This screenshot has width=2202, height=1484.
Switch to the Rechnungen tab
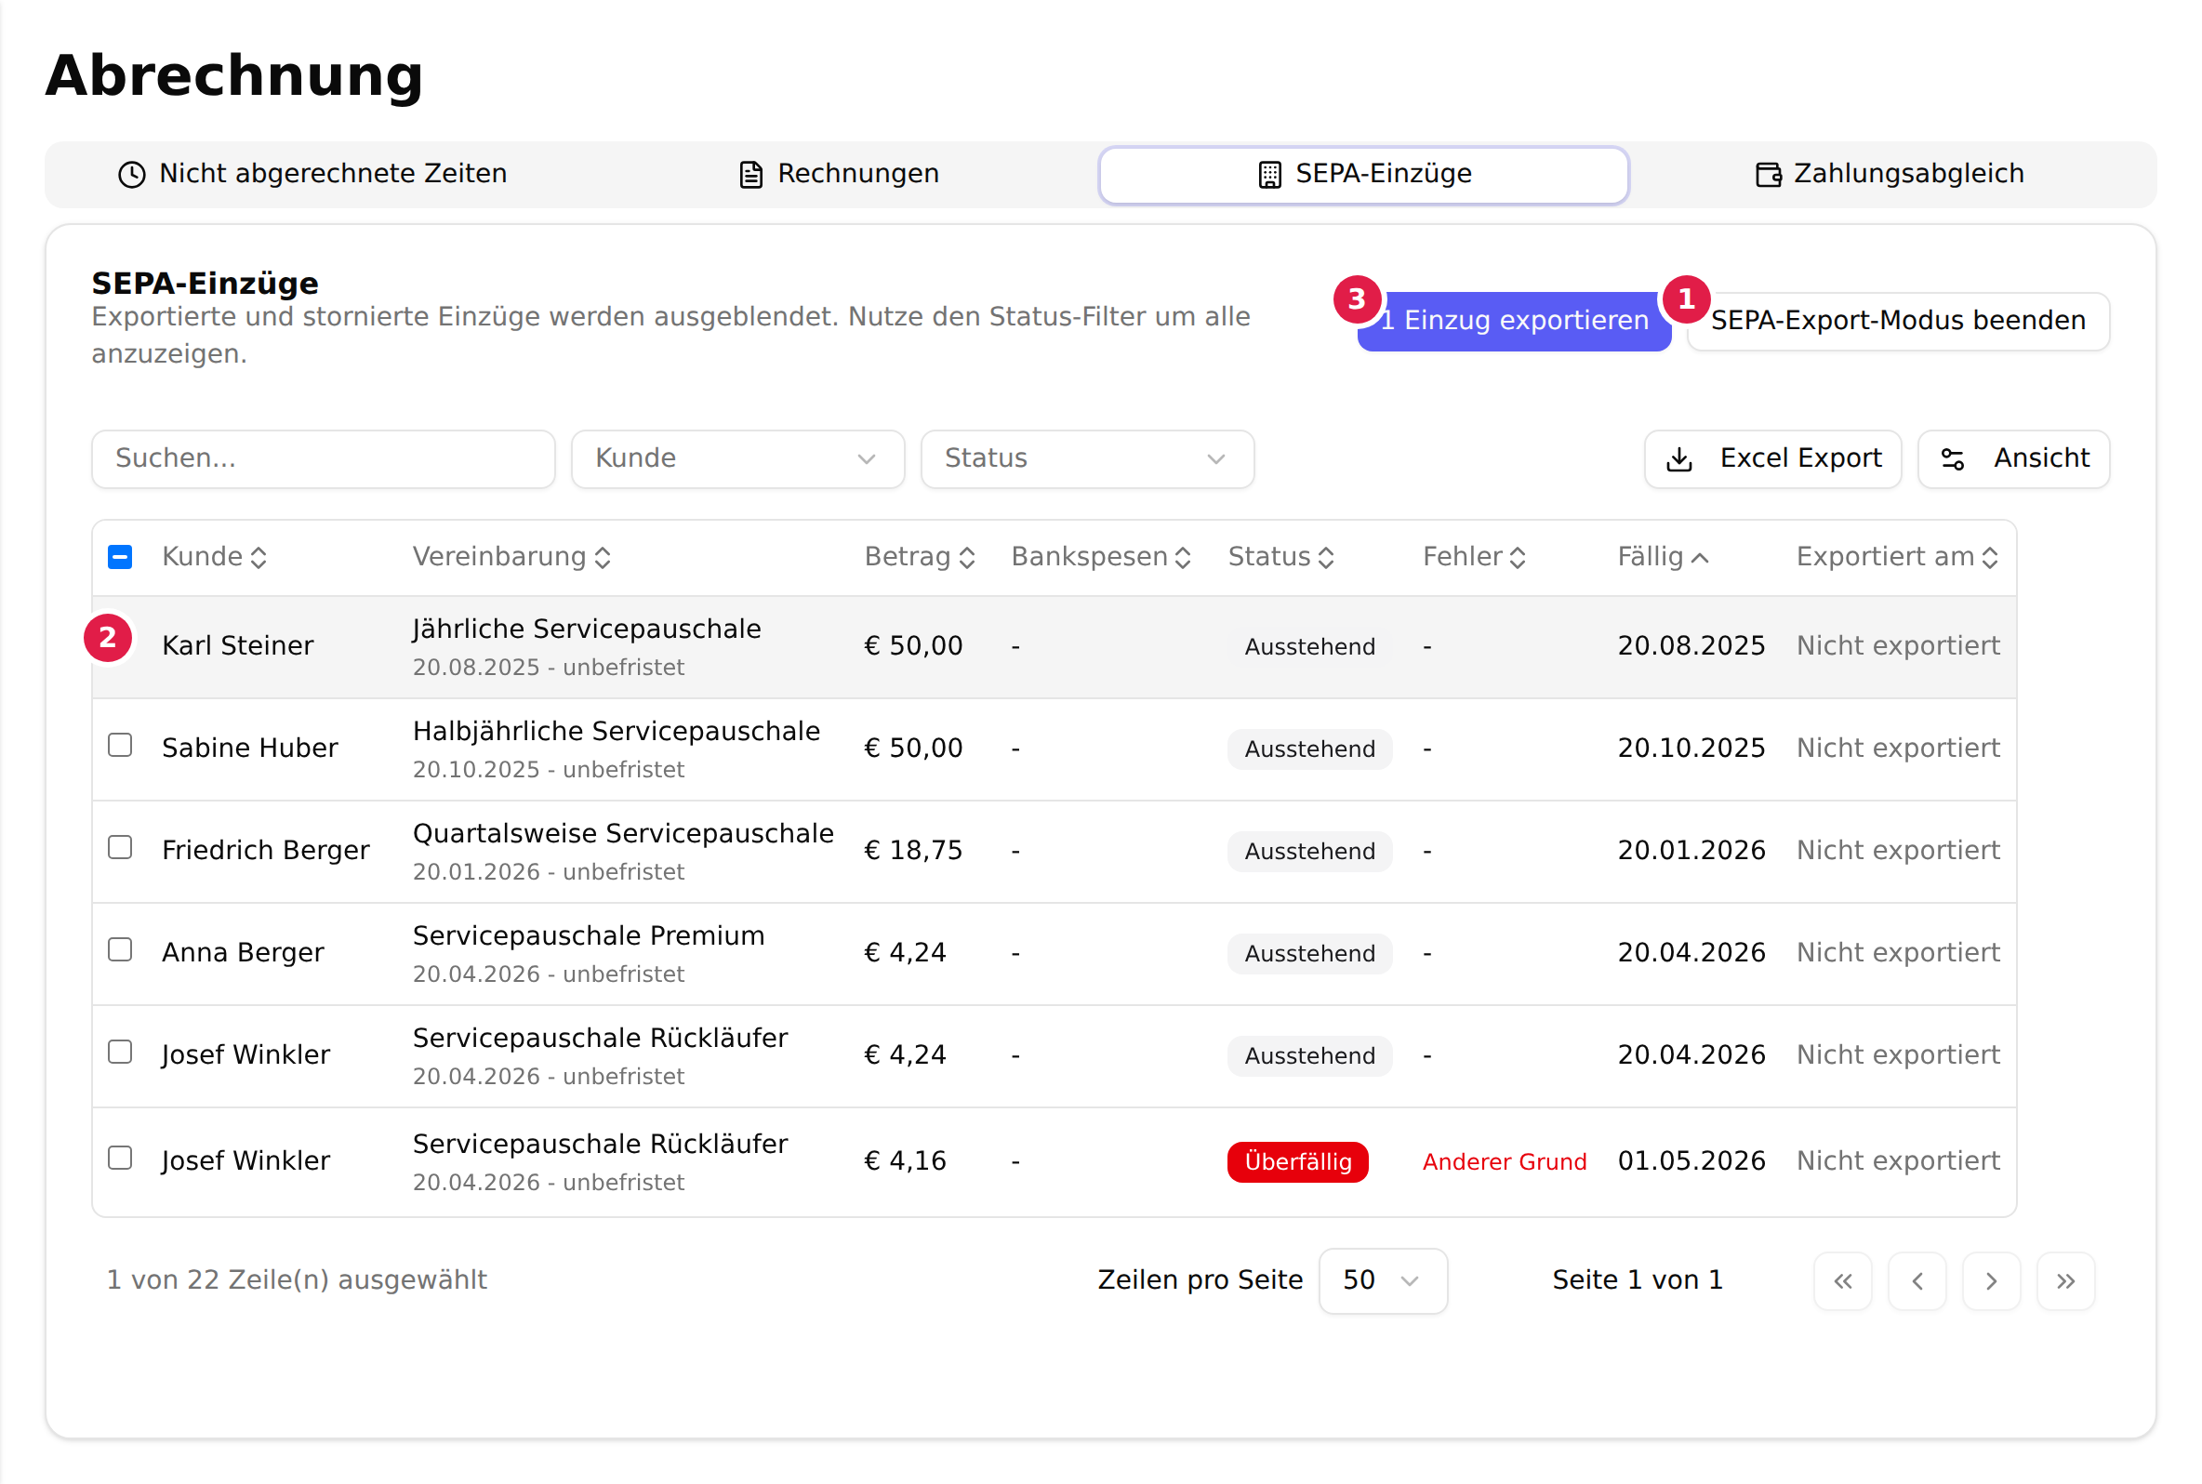[x=839, y=174]
